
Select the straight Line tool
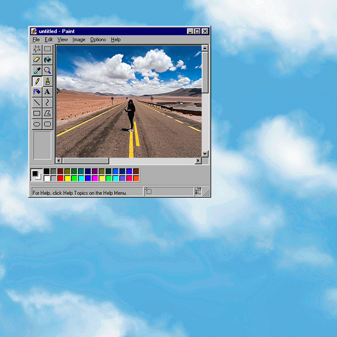pyautogui.click(x=37, y=103)
